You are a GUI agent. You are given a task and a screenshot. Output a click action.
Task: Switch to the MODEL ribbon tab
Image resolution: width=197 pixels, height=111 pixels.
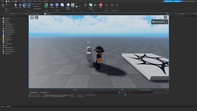[x=30, y=1]
